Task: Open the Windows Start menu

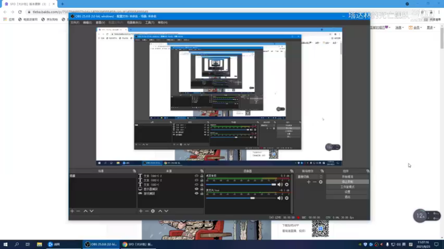Action: (6, 244)
